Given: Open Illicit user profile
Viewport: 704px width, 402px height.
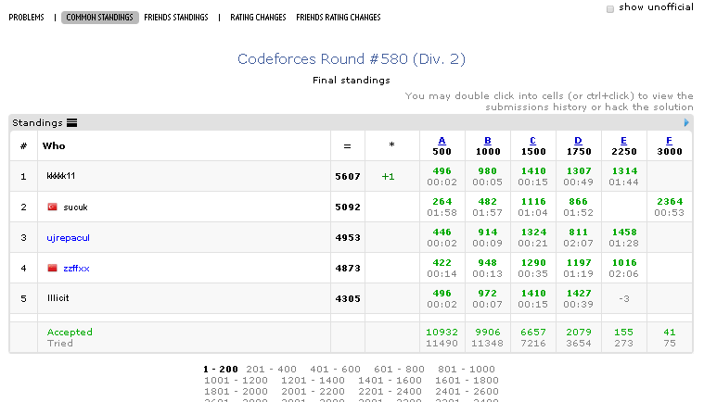Looking at the screenshot, I should (58, 298).
